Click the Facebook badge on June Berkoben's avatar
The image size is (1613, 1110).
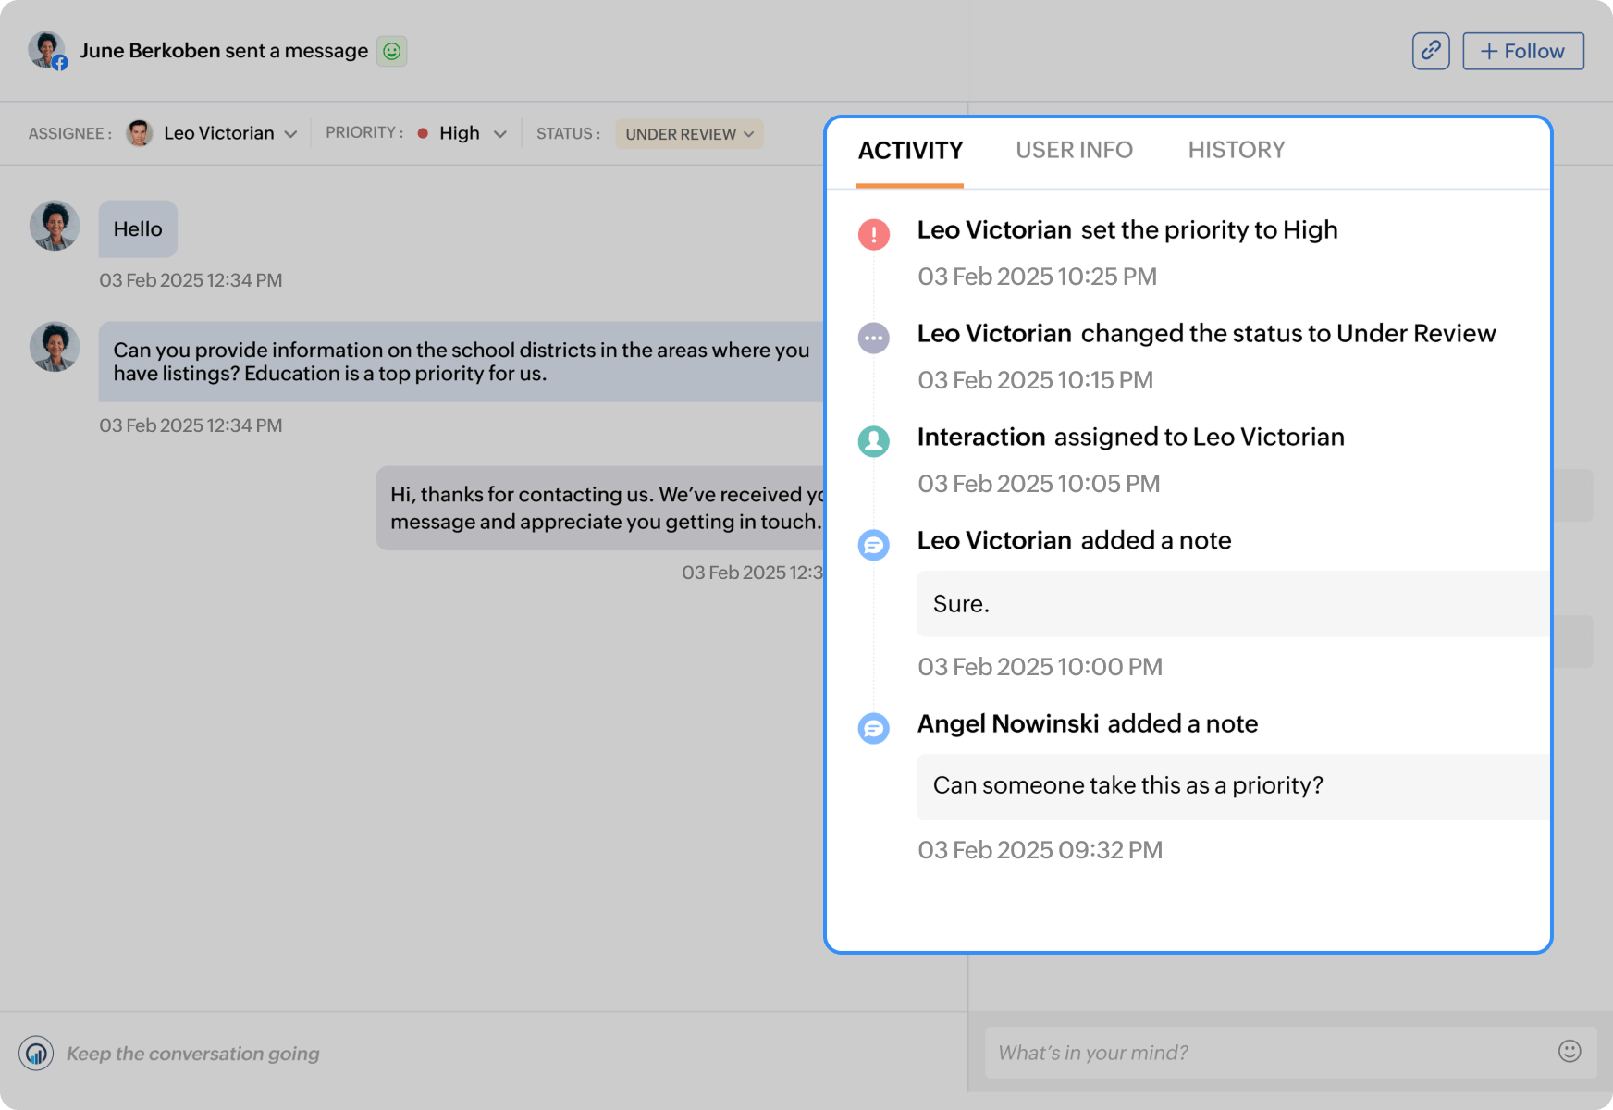(59, 63)
